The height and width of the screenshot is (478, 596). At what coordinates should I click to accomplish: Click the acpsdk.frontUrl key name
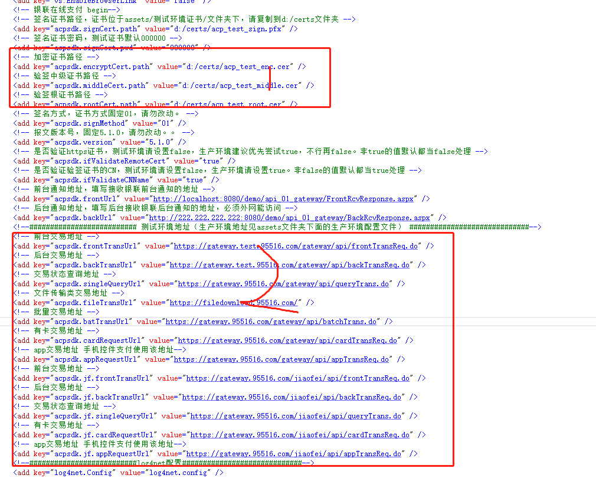86,199
